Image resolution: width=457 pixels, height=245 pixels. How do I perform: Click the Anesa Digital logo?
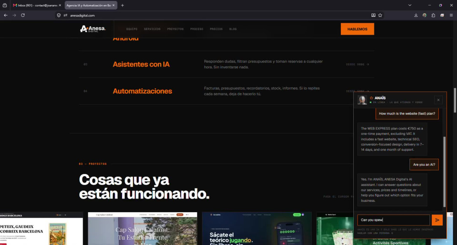pyautogui.click(x=93, y=29)
